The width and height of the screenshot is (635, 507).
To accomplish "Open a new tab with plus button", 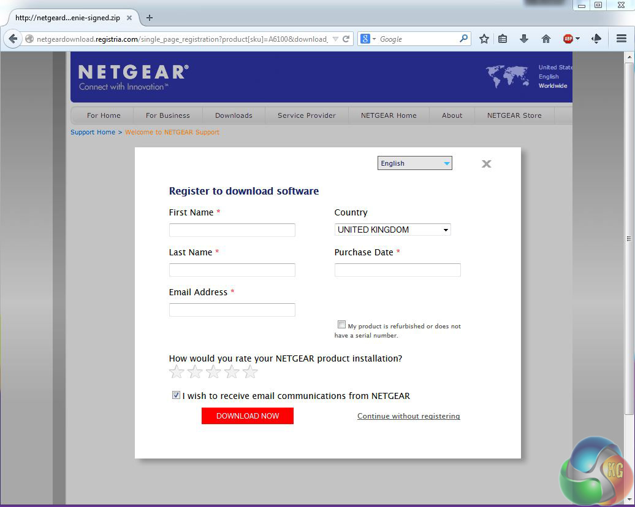I will pos(150,18).
